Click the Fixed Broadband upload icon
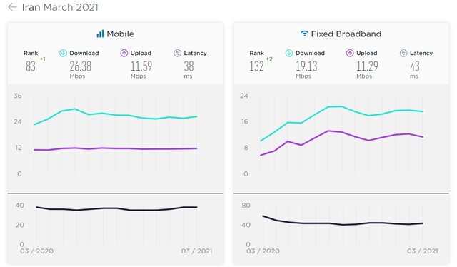Screen dimensions: 457x267 (350, 53)
